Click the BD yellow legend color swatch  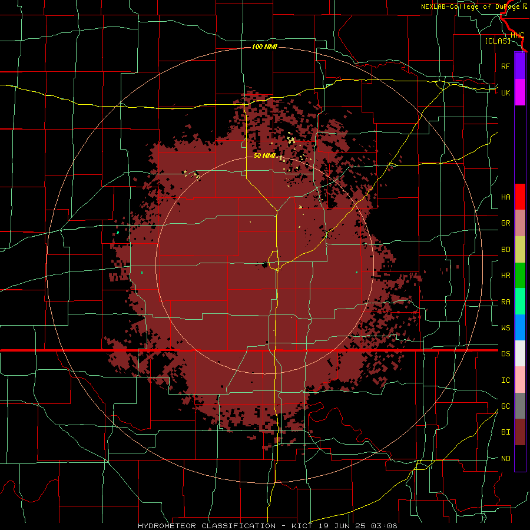[520, 250]
